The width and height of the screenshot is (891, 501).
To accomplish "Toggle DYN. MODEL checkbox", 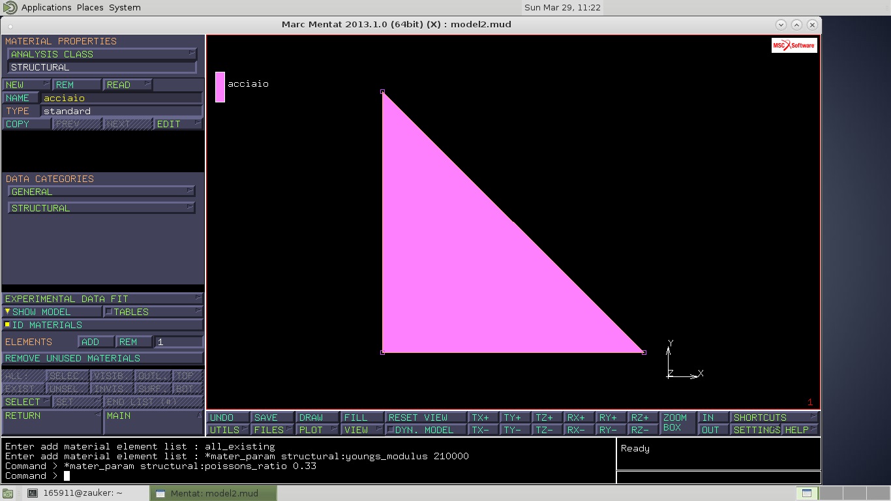I will point(426,430).
